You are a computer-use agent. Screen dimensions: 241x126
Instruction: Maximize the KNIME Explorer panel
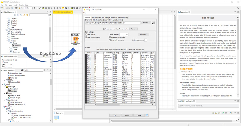point(50,12)
